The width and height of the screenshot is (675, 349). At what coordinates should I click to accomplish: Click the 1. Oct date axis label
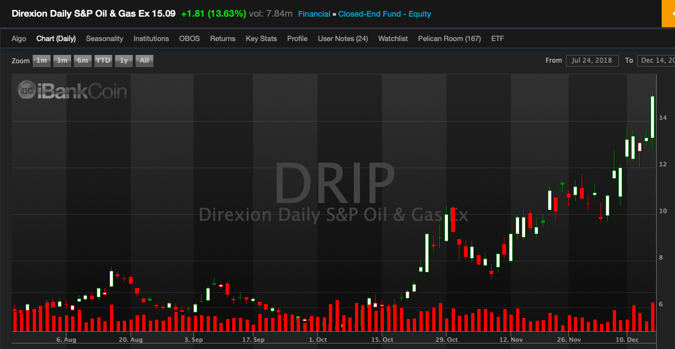pyautogui.click(x=318, y=339)
